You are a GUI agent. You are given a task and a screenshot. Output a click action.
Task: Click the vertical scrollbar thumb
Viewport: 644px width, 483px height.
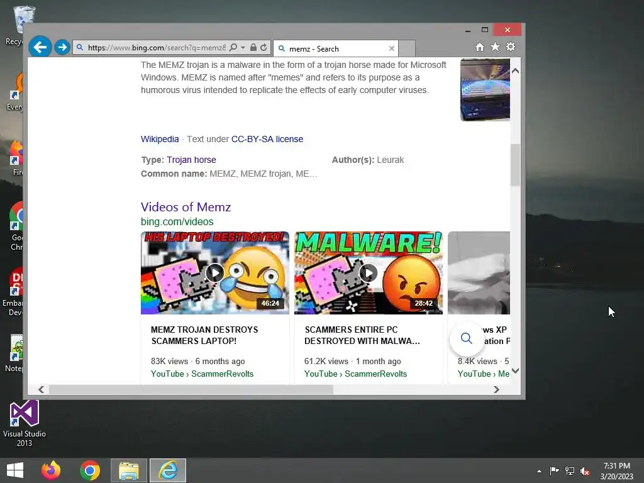(x=516, y=165)
